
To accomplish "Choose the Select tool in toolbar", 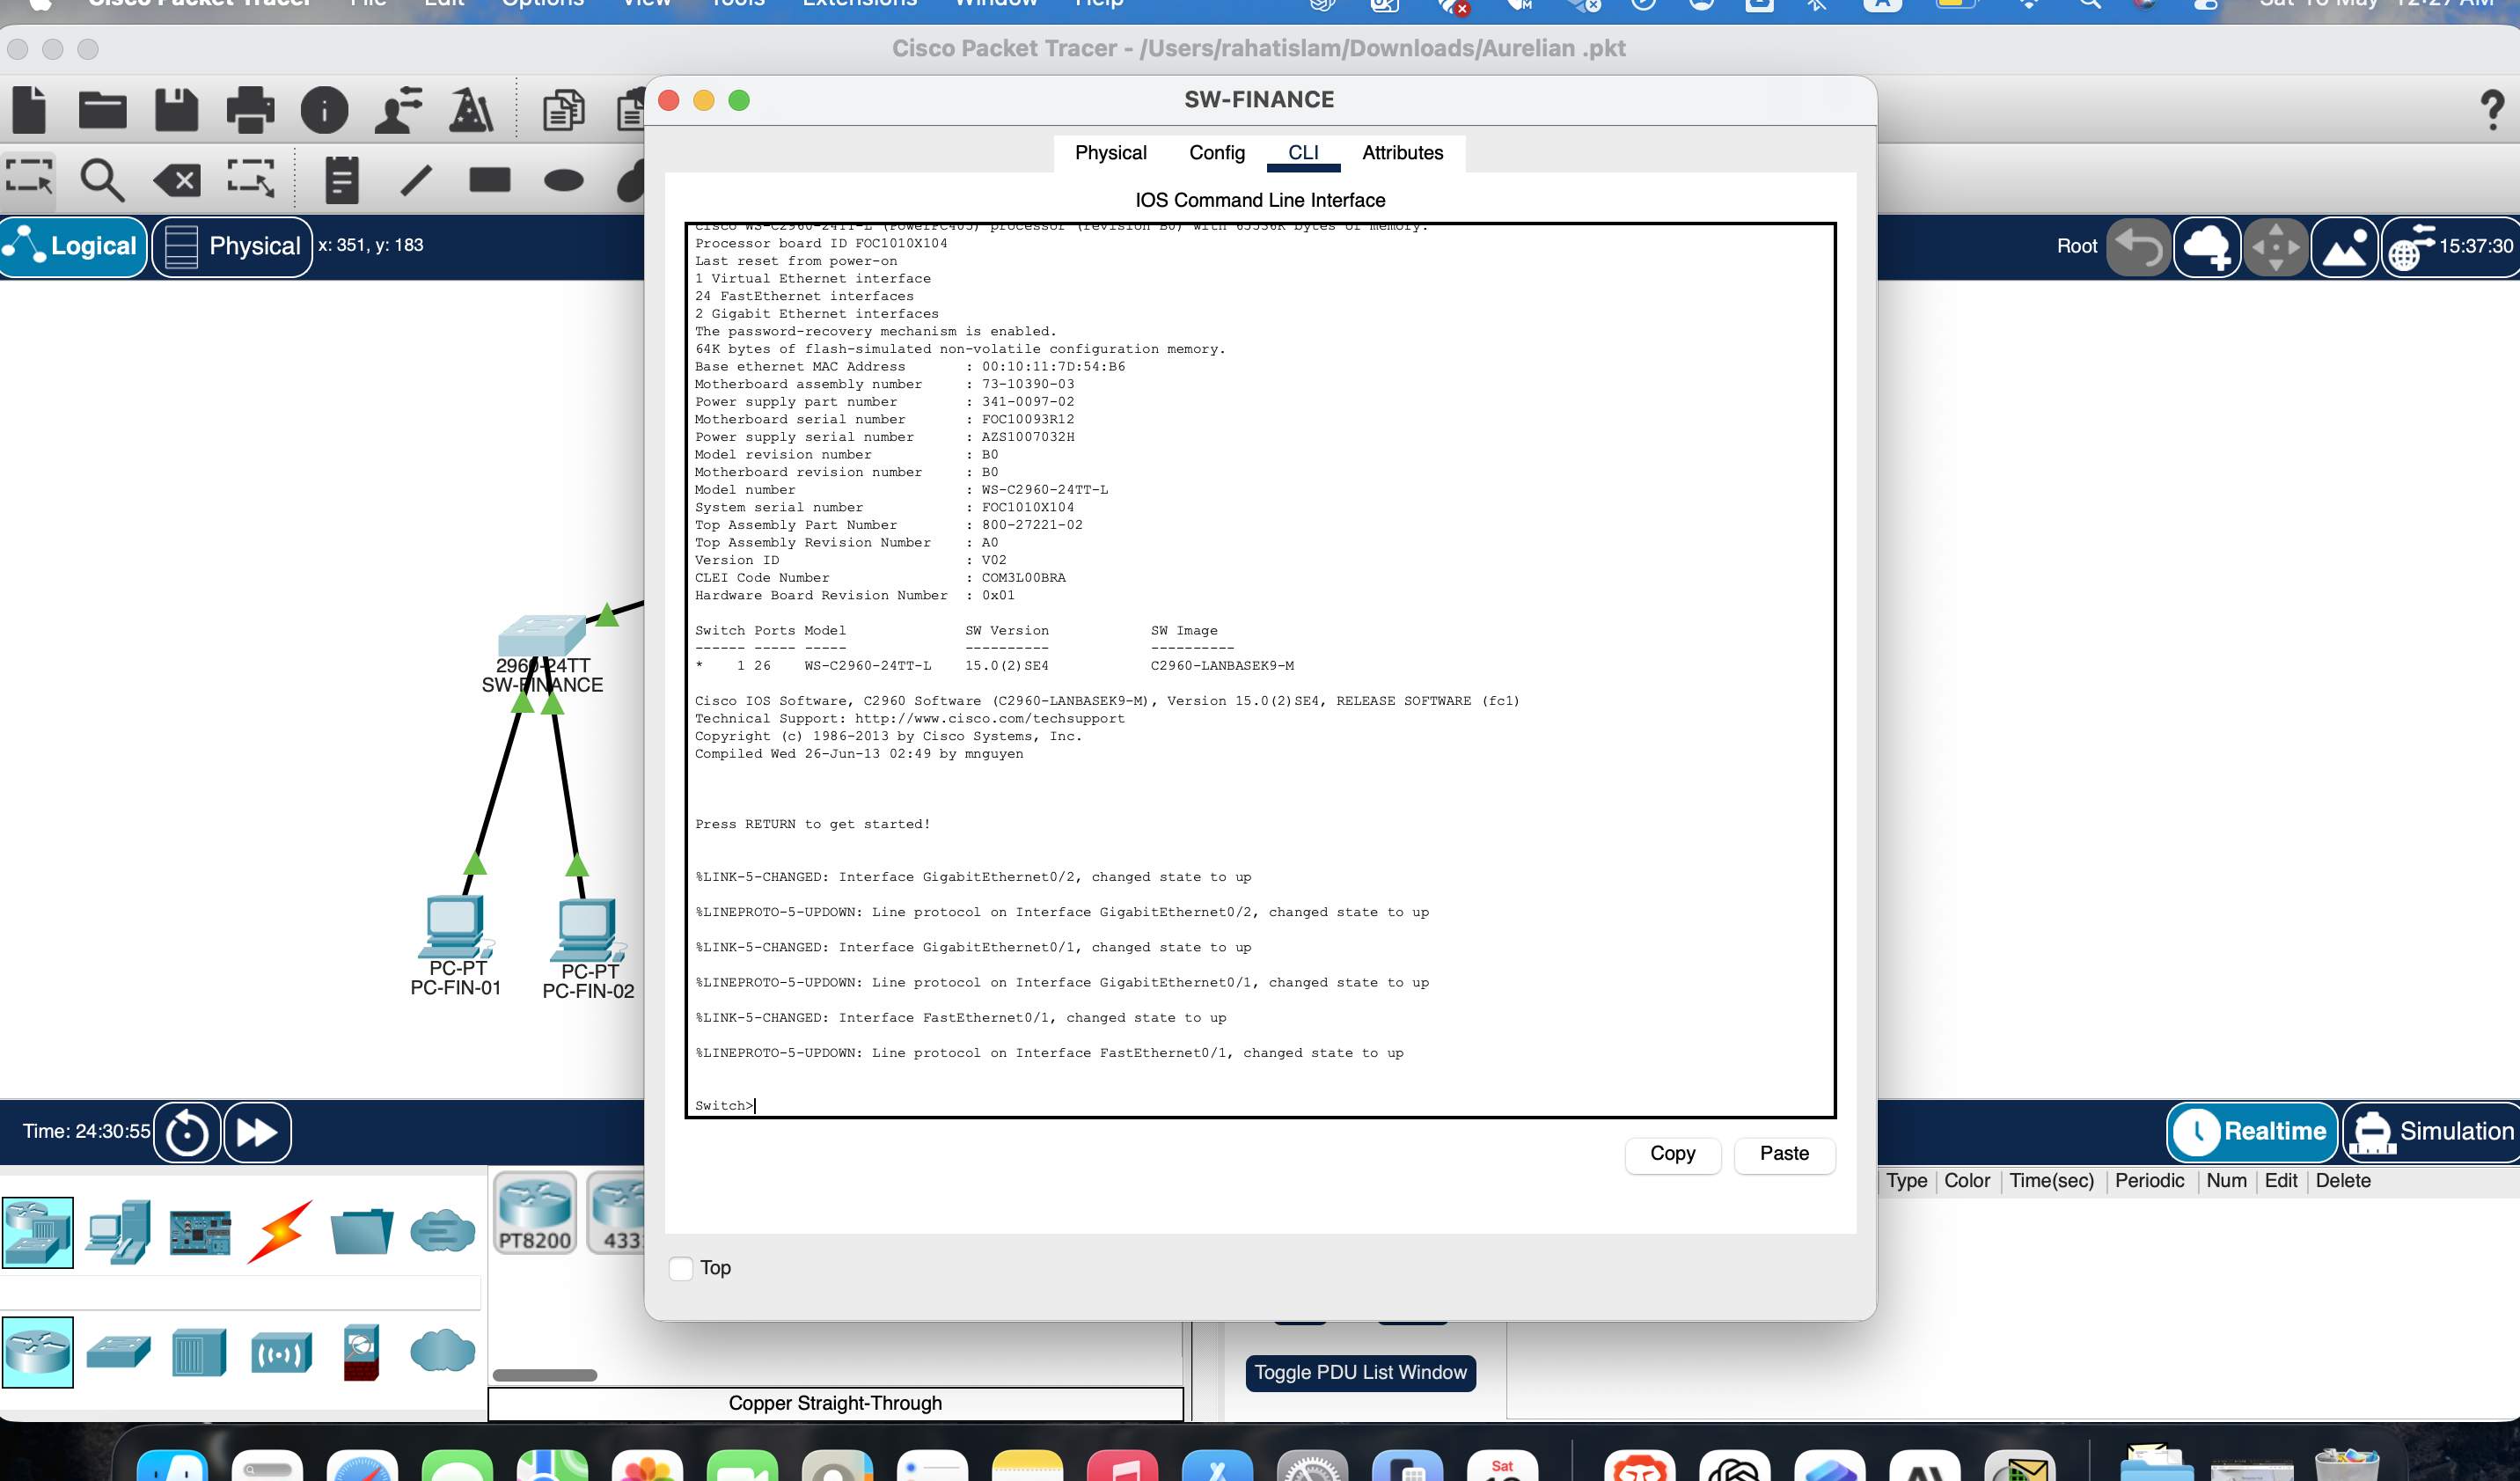I will [29, 179].
